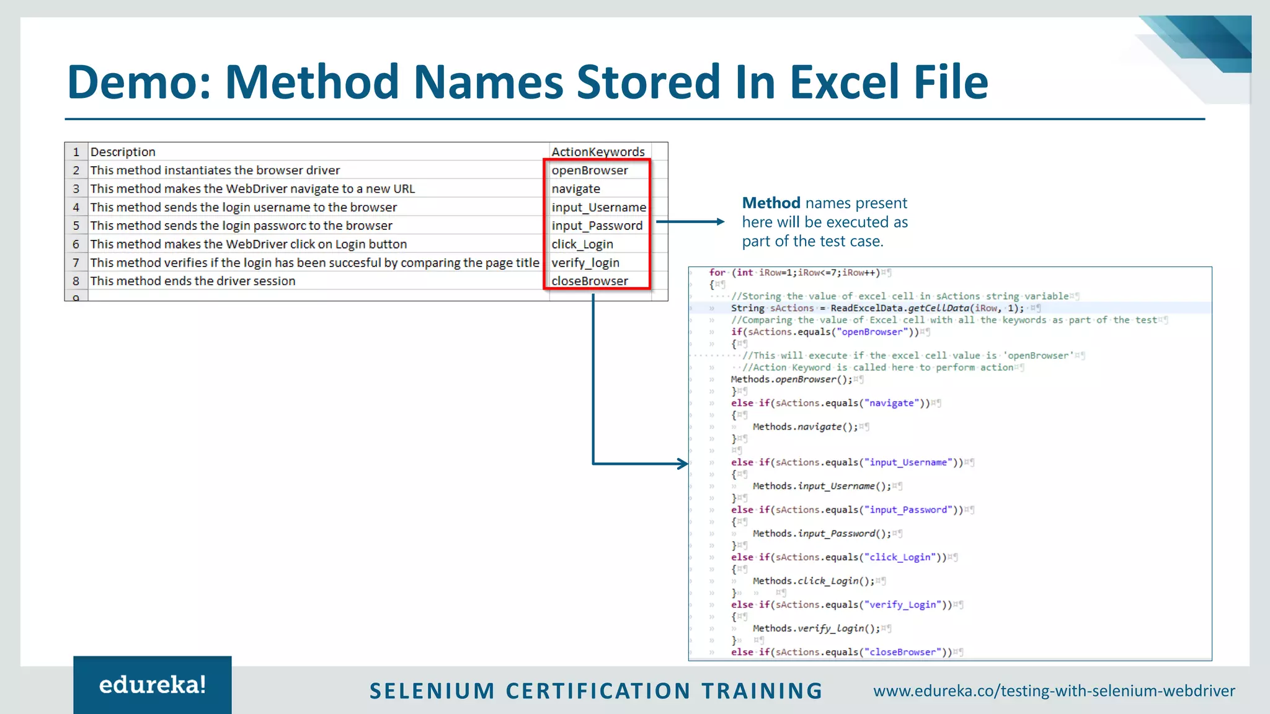Select 'if(sActions.equals("openBrowser"))' code line
The height and width of the screenshot is (714, 1270).
825,332
